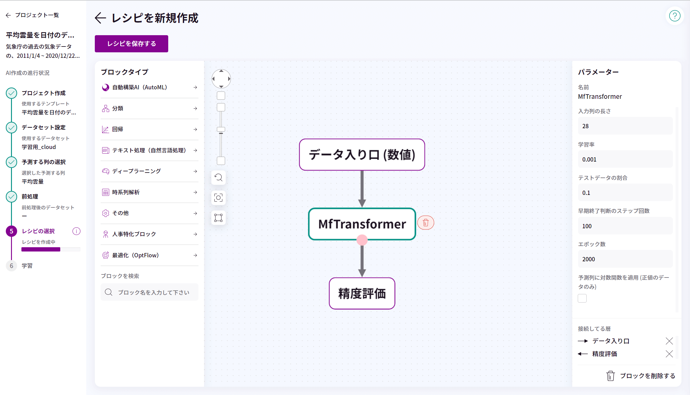Click the テキスト処理 document icon
The image size is (690, 395).
[x=106, y=151]
